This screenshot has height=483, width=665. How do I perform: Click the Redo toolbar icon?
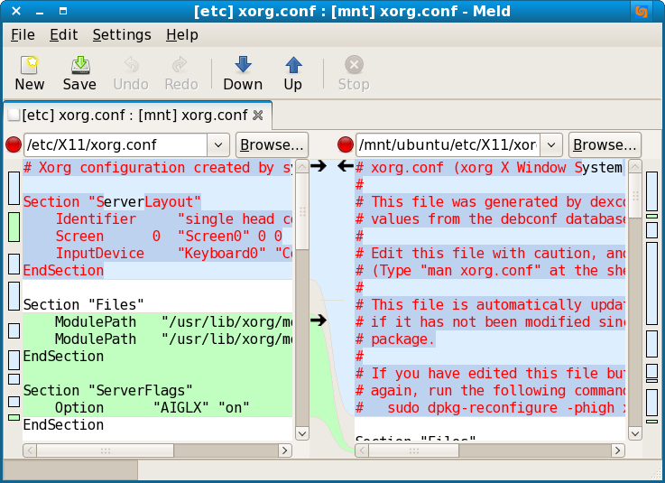point(181,65)
